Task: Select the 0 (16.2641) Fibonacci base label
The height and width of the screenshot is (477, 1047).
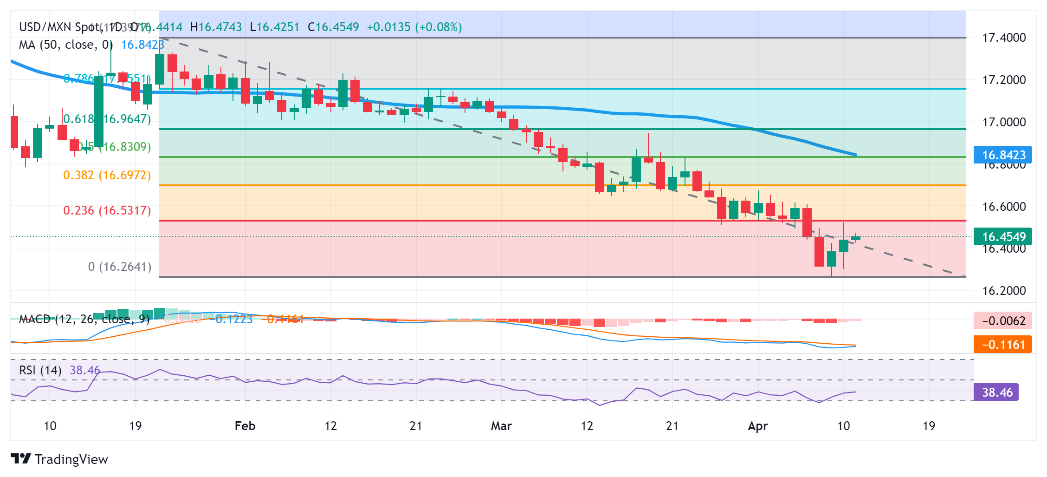Action: tap(120, 267)
